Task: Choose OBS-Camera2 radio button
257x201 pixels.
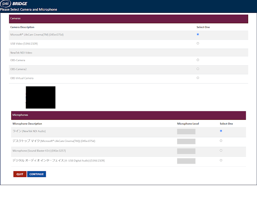Action: 198,69
